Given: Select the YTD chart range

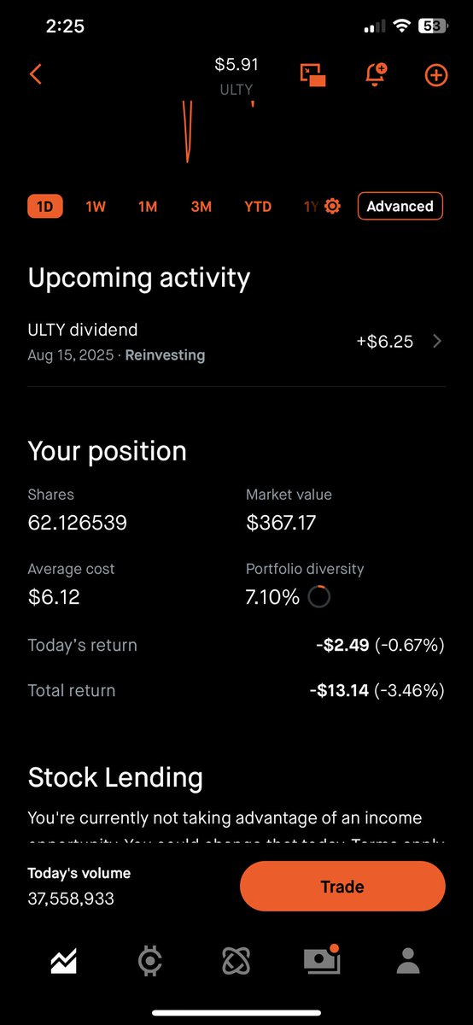Looking at the screenshot, I should click(x=258, y=207).
